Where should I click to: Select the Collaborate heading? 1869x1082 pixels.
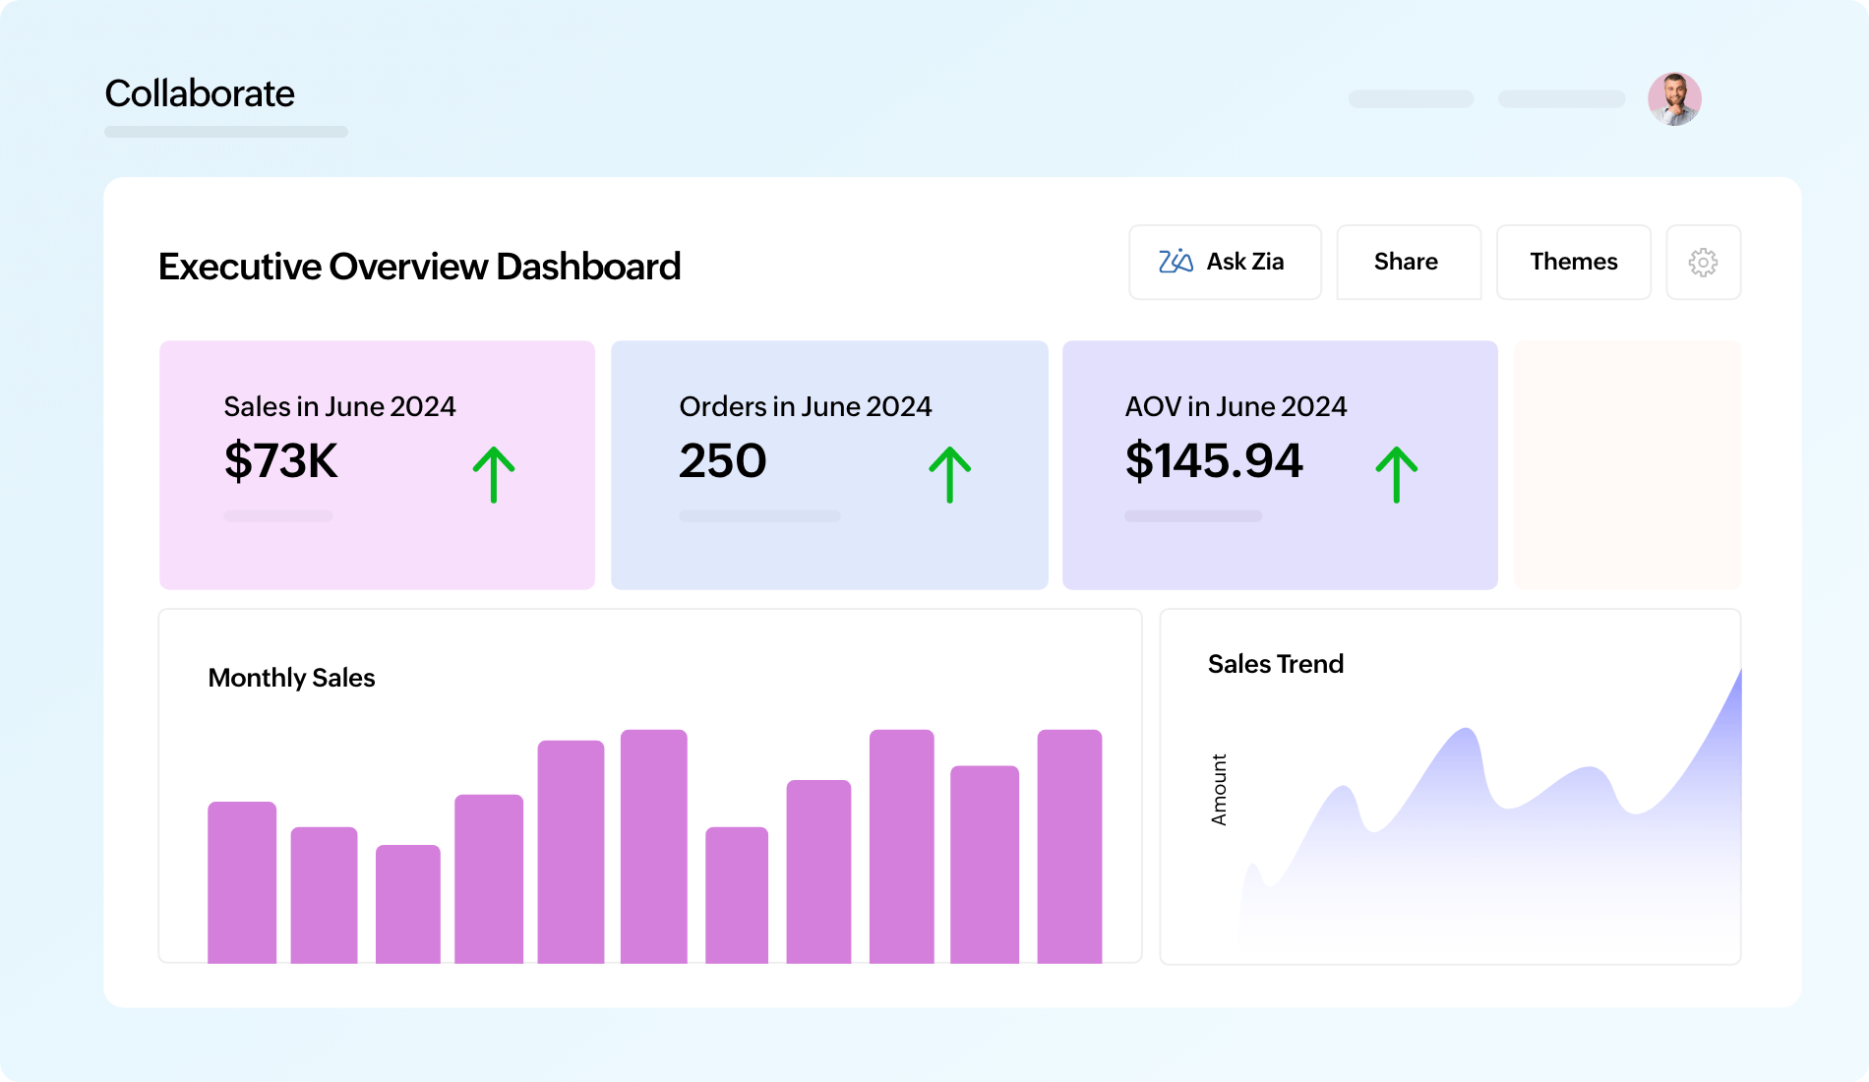point(200,93)
